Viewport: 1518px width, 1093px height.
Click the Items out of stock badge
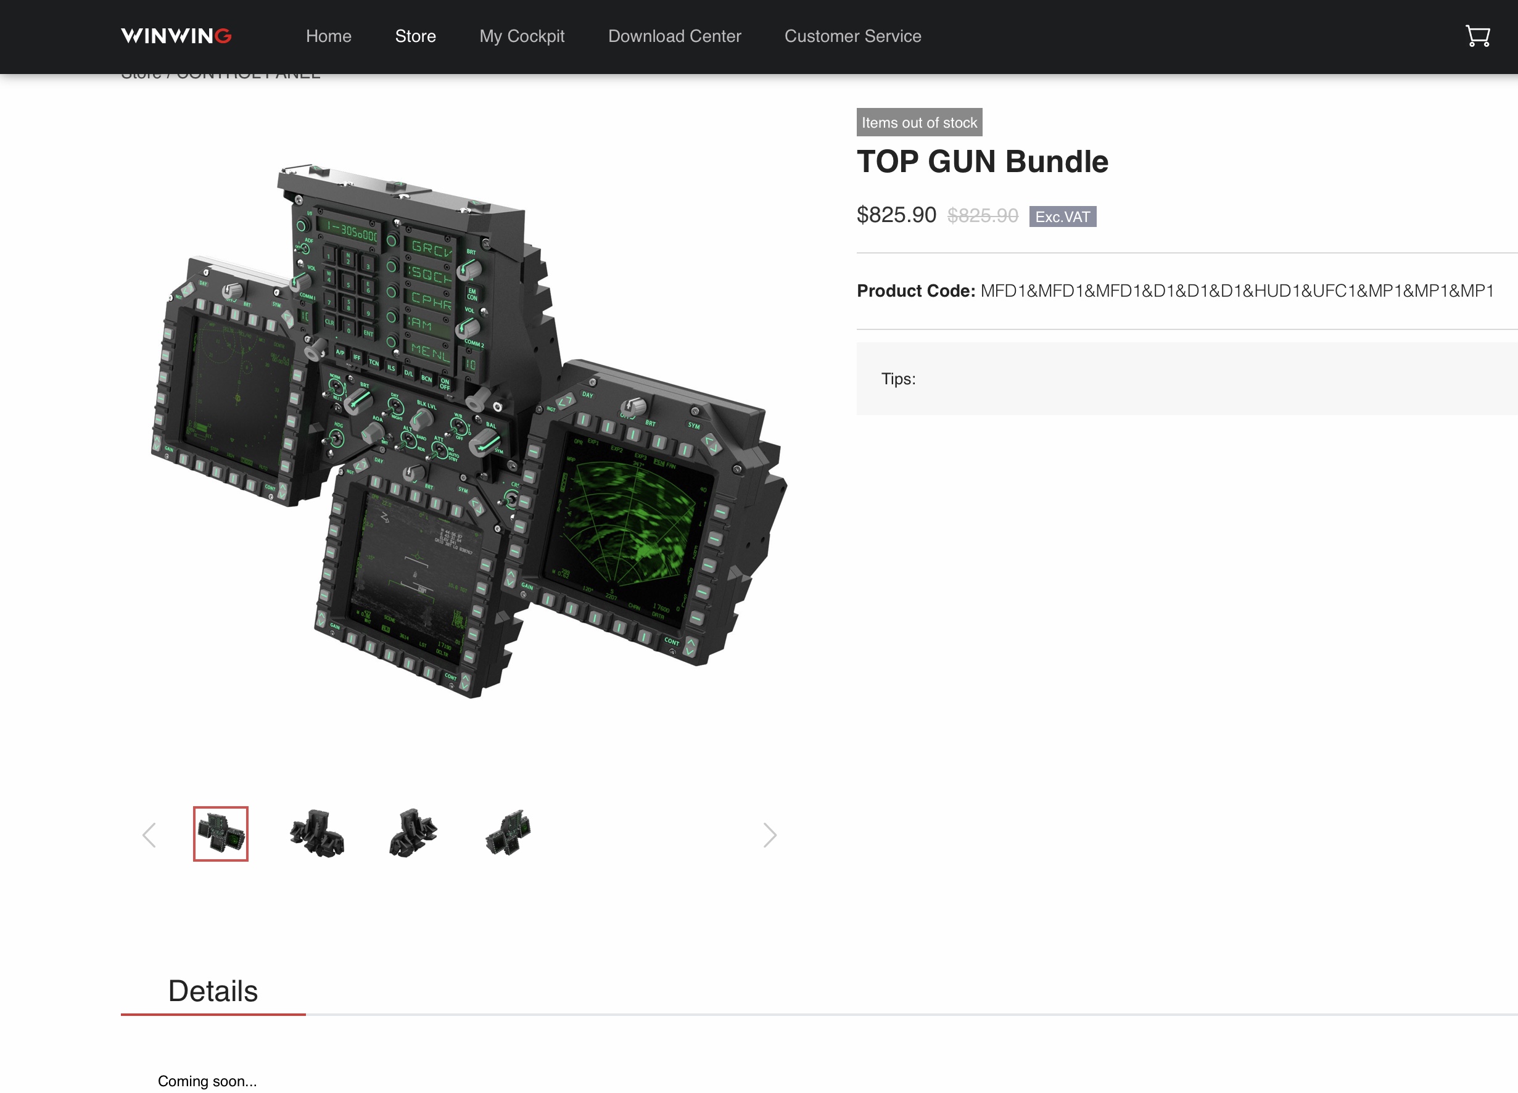919,123
